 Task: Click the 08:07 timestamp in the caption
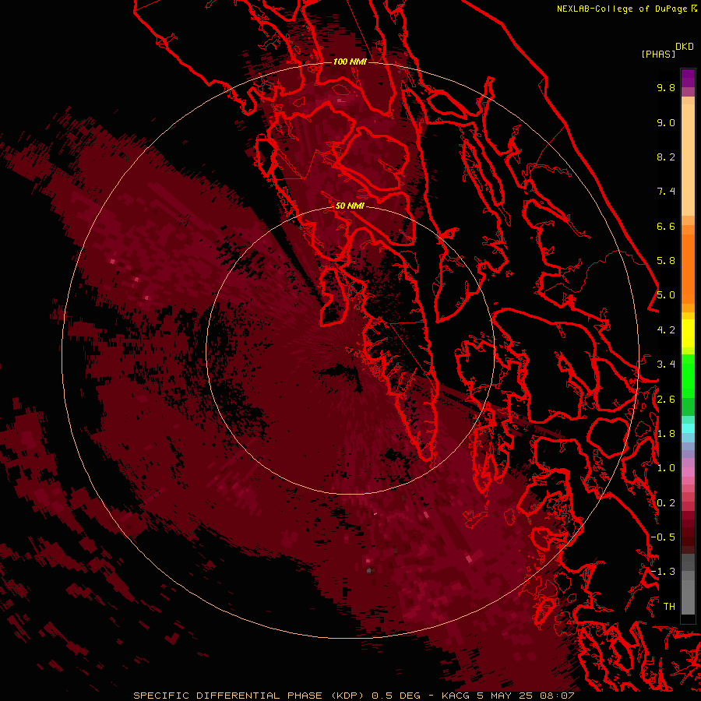[559, 696]
